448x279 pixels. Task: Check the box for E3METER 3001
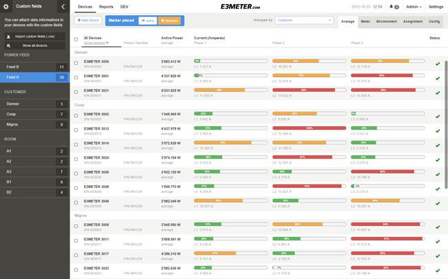click(x=76, y=77)
